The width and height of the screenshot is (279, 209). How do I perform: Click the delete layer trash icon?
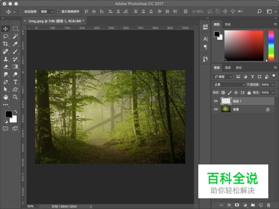coord(268,205)
